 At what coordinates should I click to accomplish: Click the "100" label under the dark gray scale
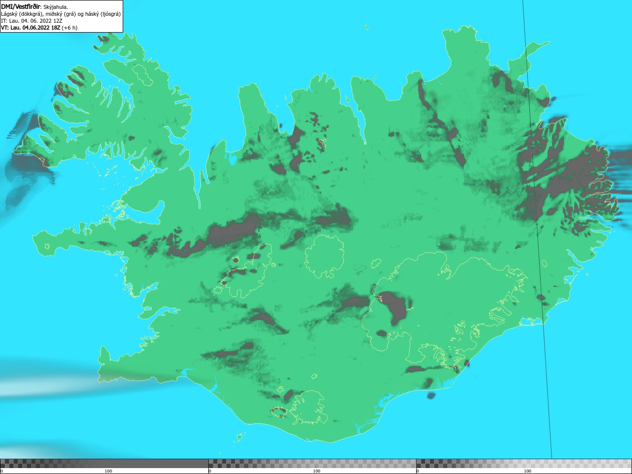(108, 471)
